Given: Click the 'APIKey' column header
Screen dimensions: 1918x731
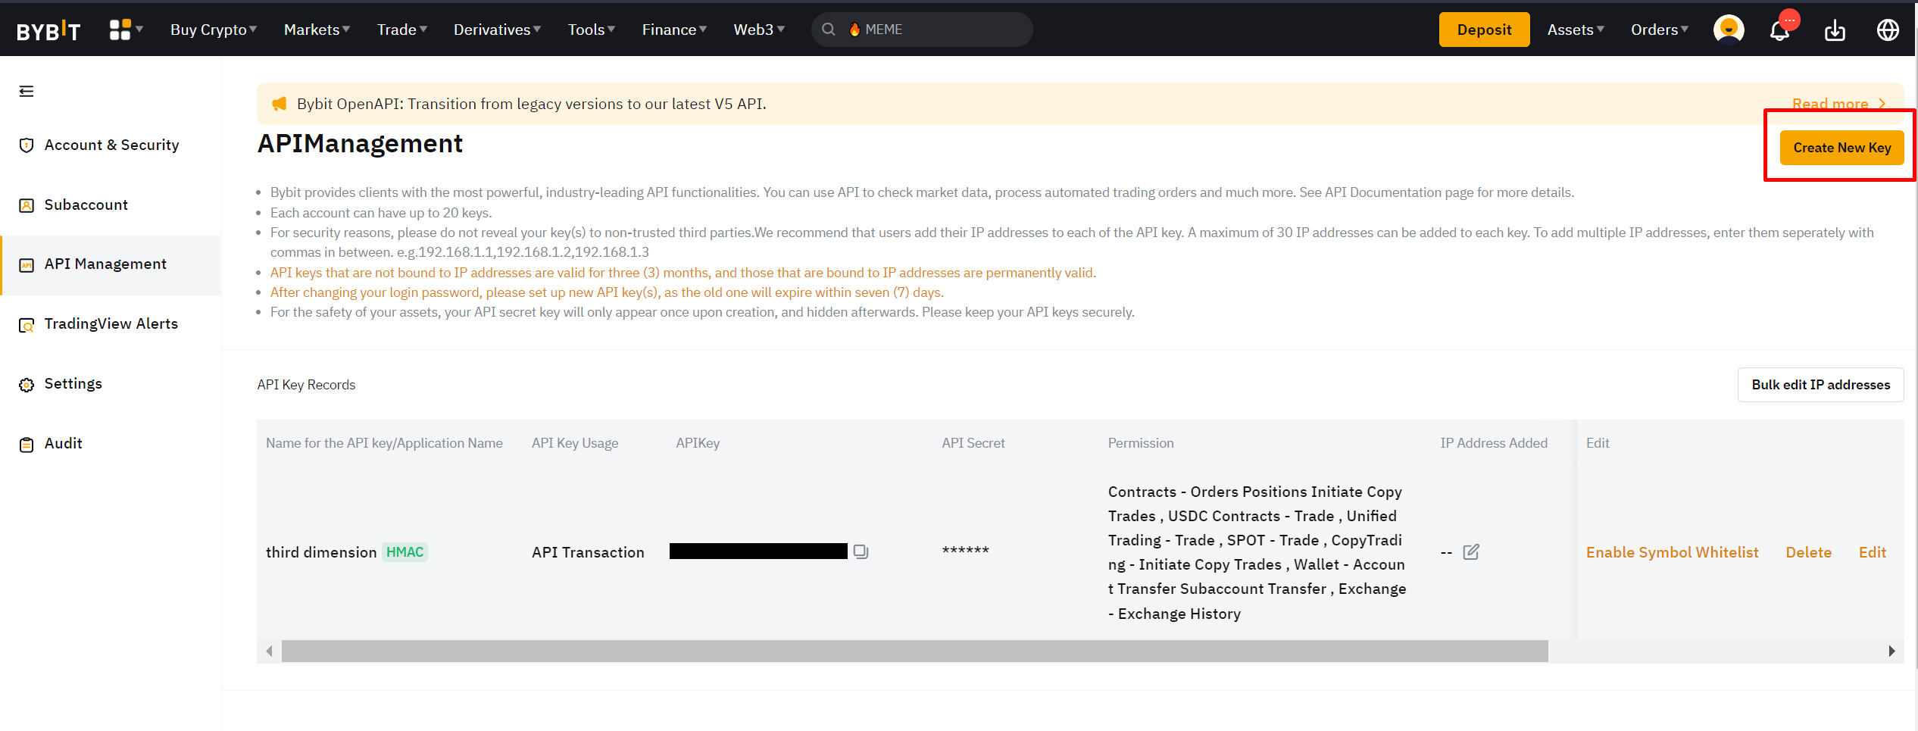Looking at the screenshot, I should coord(698,443).
